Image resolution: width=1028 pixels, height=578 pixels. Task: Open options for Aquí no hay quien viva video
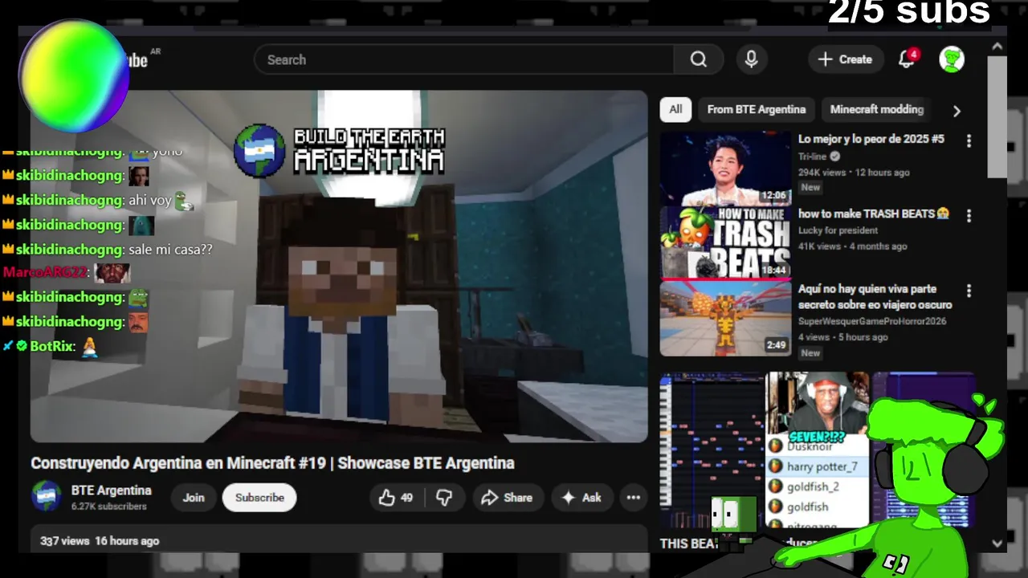(969, 291)
